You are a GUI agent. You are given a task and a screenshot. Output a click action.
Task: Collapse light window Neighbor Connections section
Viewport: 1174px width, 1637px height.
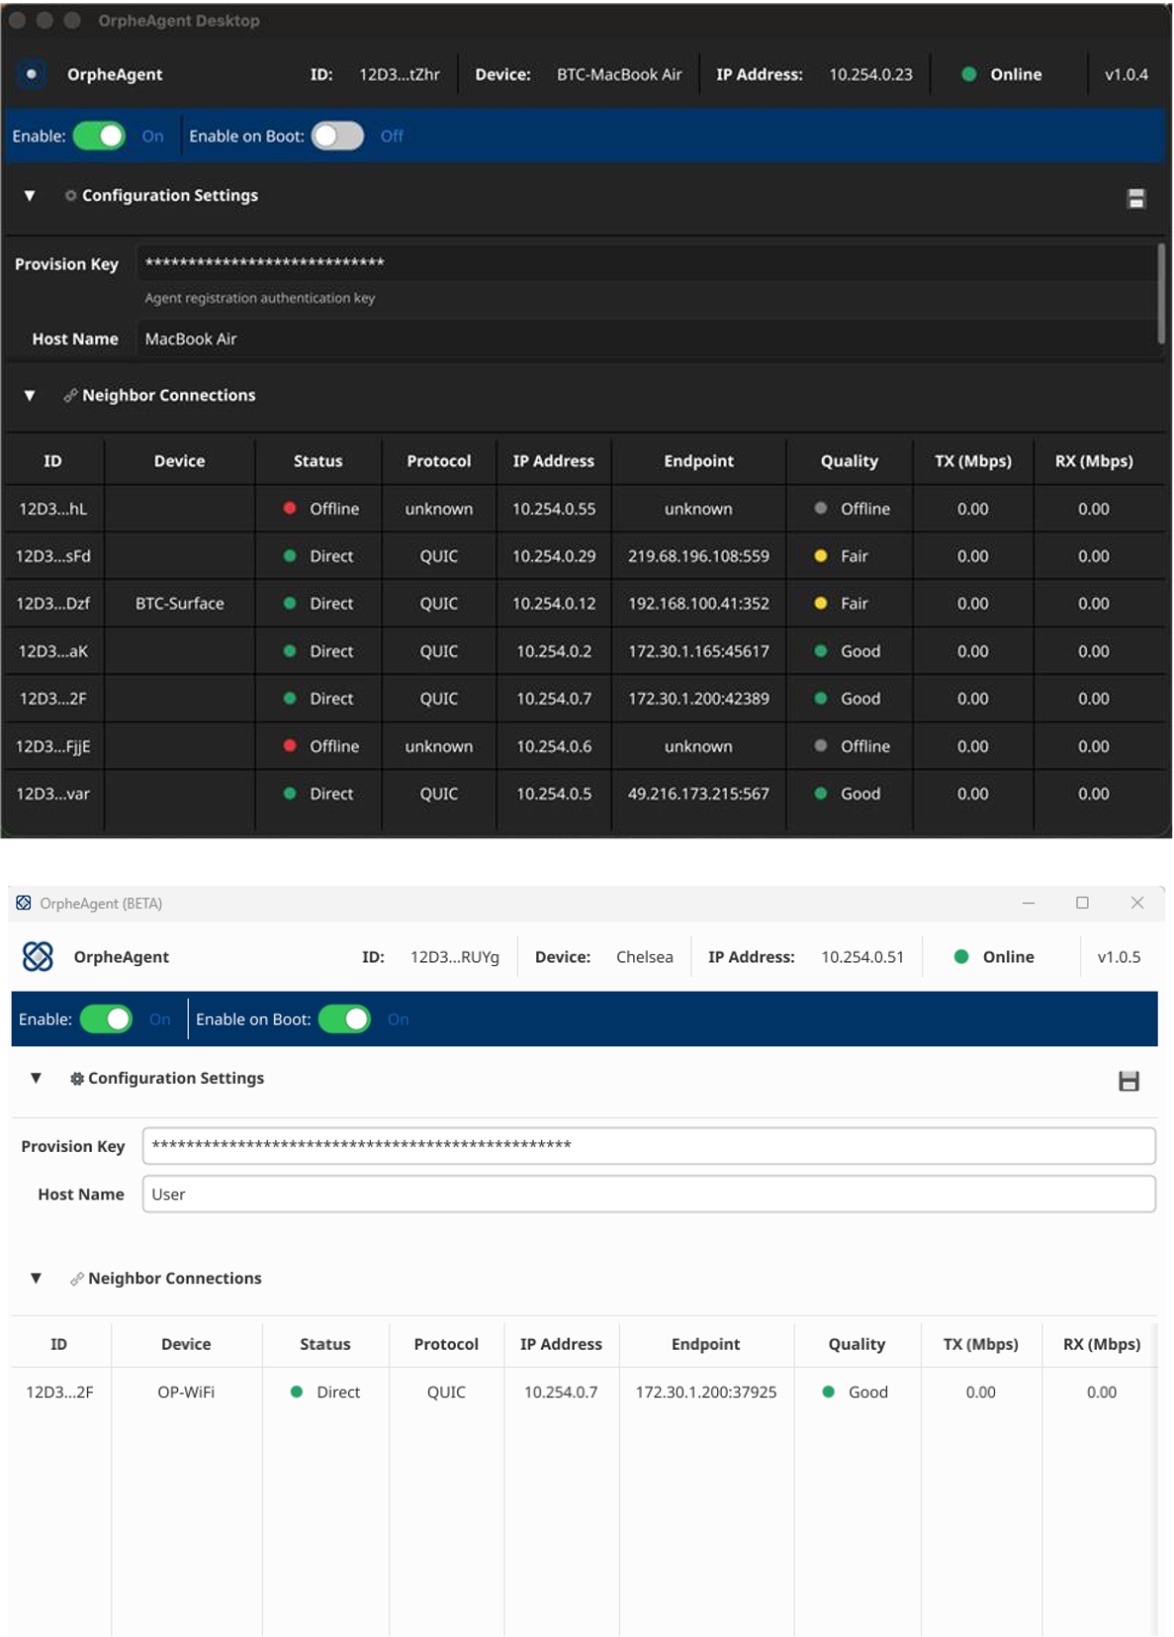coord(36,1279)
